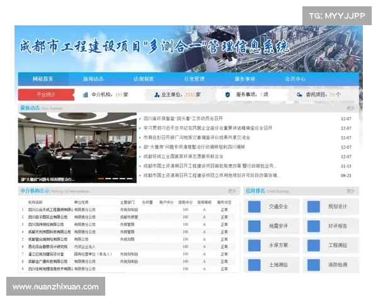Screen dimensions: 378x302
Task: Click the blue square icon for 地震安评
Action: pos(254,226)
